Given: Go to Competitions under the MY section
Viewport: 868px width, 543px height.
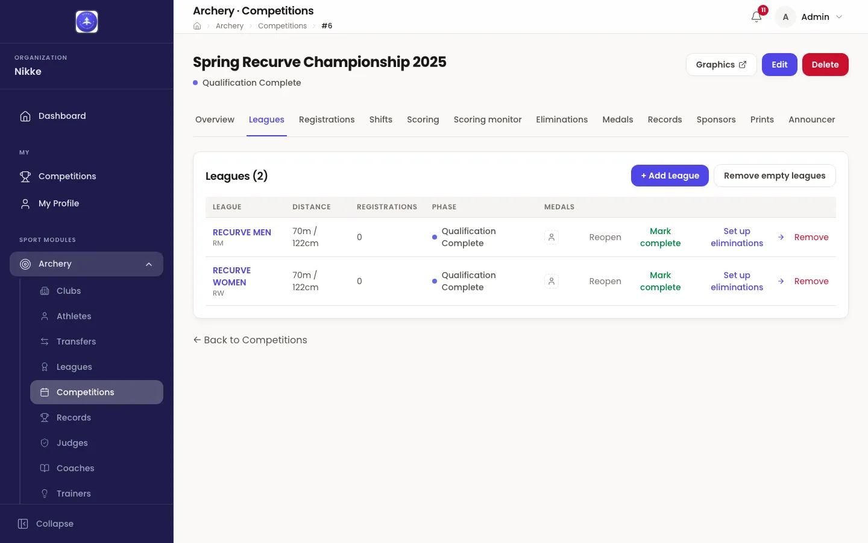Looking at the screenshot, I should 86,176.
